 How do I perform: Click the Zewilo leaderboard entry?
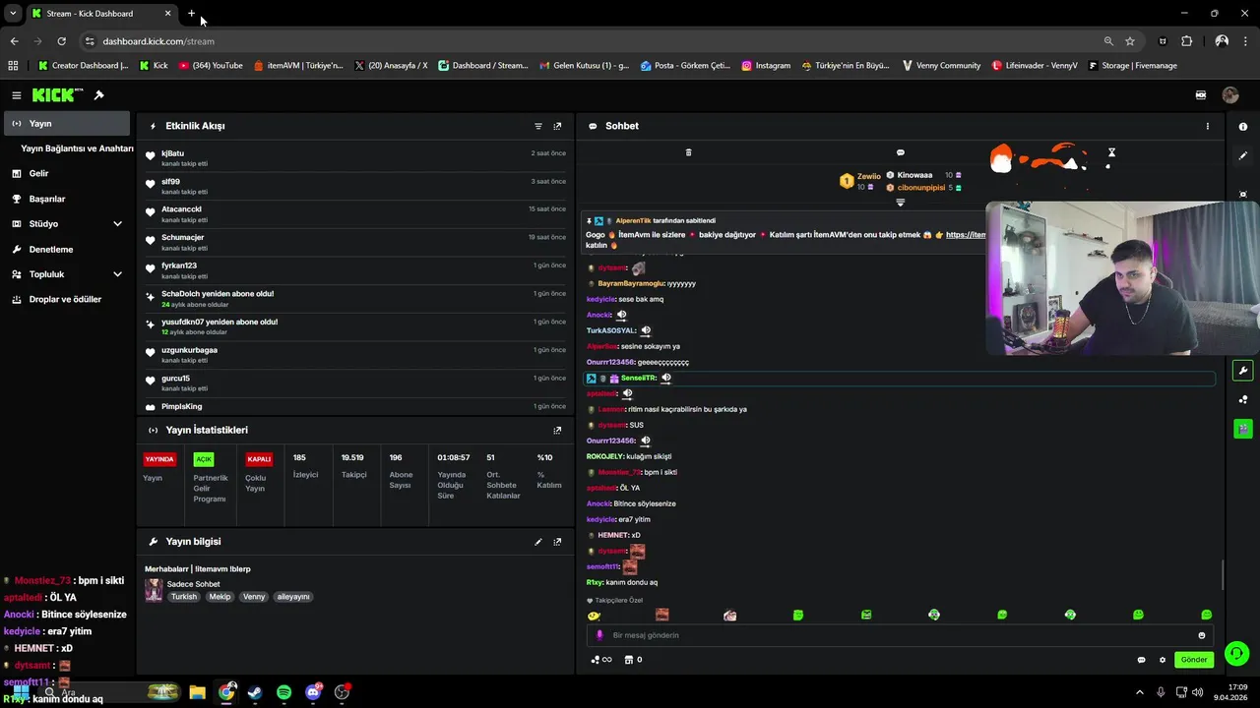coord(860,181)
